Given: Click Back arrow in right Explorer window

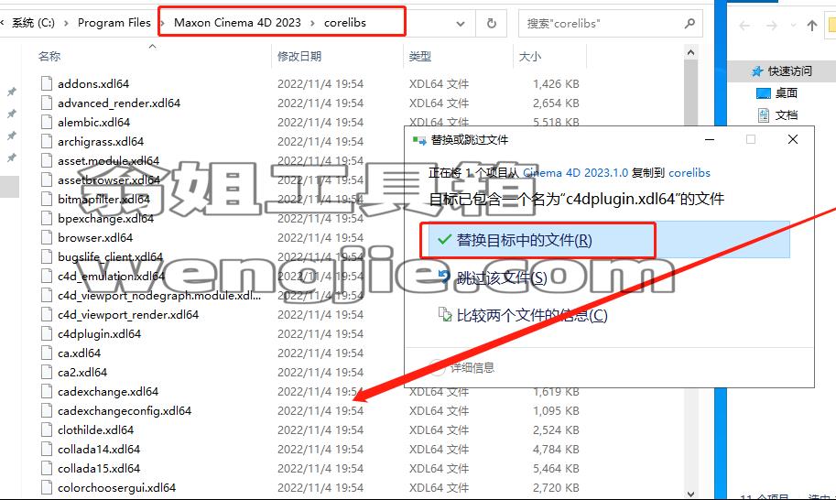Looking at the screenshot, I should [744, 25].
